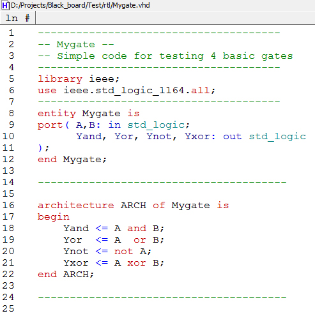This screenshot has width=315, height=318.
Task: Click the 'out' keyword on line 10
Action: (233, 137)
